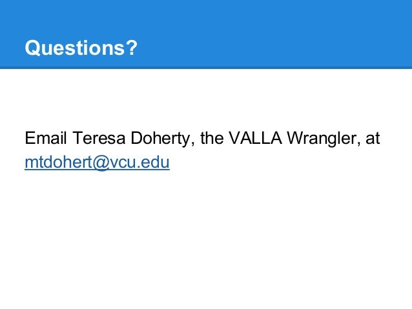The image size is (412, 309).
Task: Click the letter 'Q' starting the heading
Action: point(32,48)
